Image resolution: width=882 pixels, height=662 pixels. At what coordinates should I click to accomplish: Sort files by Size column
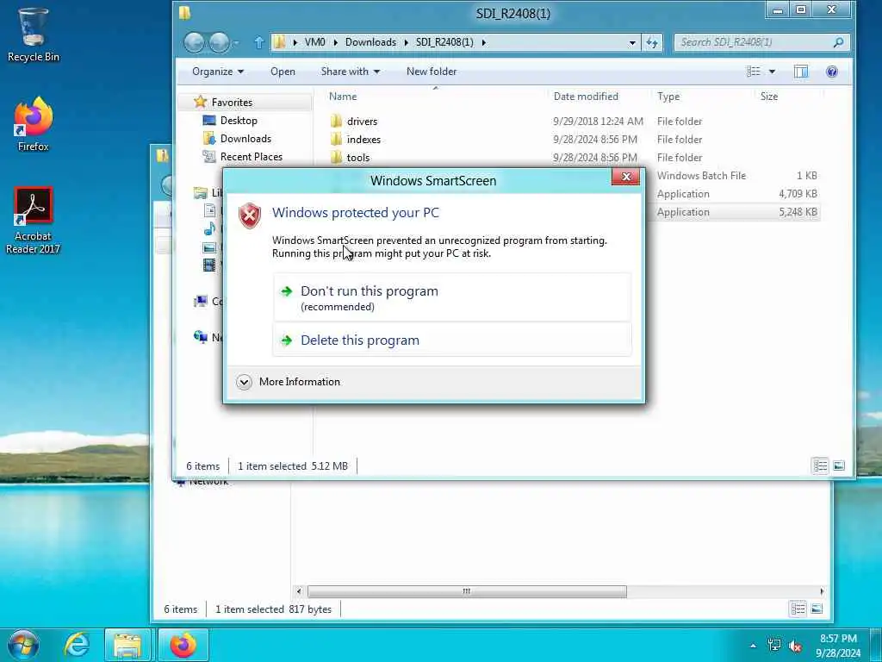pyautogui.click(x=769, y=97)
